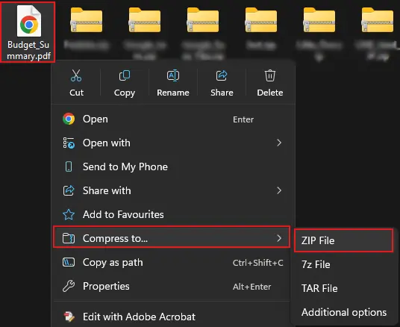The width and height of the screenshot is (400, 327).
Task: Click the Rename label text
Action: coord(173,93)
